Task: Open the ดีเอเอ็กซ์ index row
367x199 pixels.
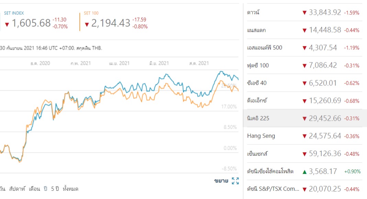Action: 257,101
